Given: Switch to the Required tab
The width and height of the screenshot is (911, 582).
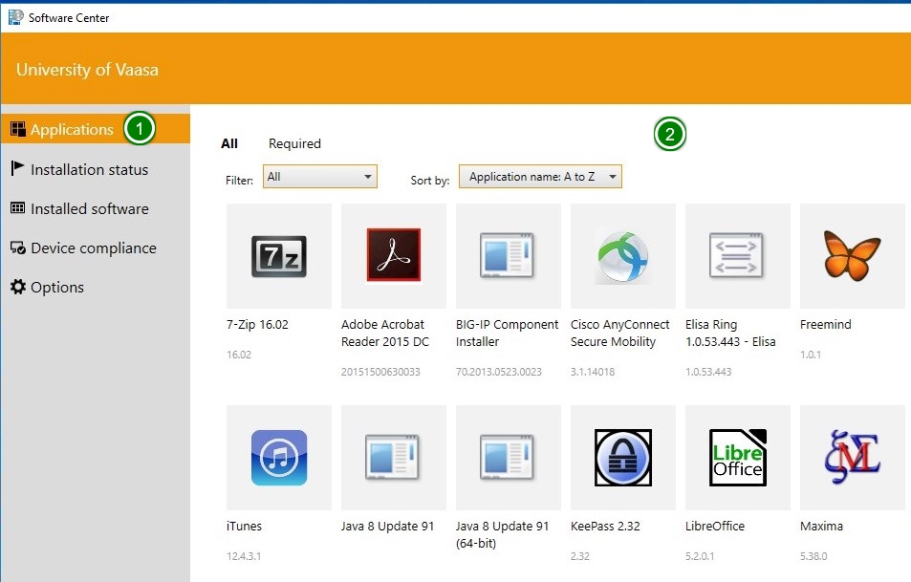Looking at the screenshot, I should (294, 143).
